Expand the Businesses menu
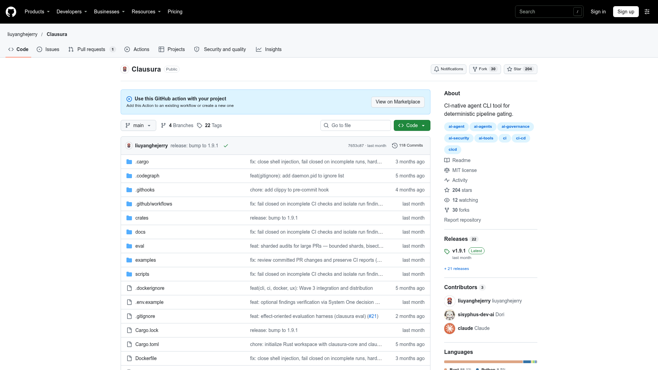This screenshot has width=658, height=370. pos(109,12)
